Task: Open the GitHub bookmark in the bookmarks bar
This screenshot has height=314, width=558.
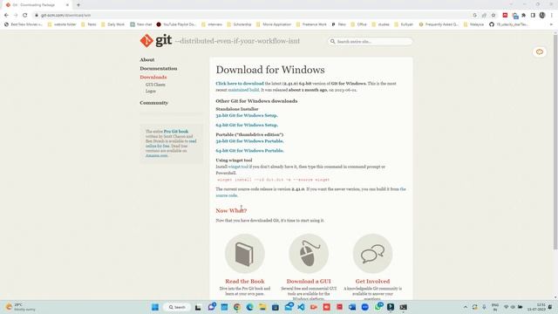Action: [509, 24]
